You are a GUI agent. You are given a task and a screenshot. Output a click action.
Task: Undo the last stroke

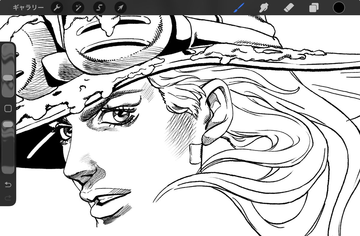(x=8, y=184)
